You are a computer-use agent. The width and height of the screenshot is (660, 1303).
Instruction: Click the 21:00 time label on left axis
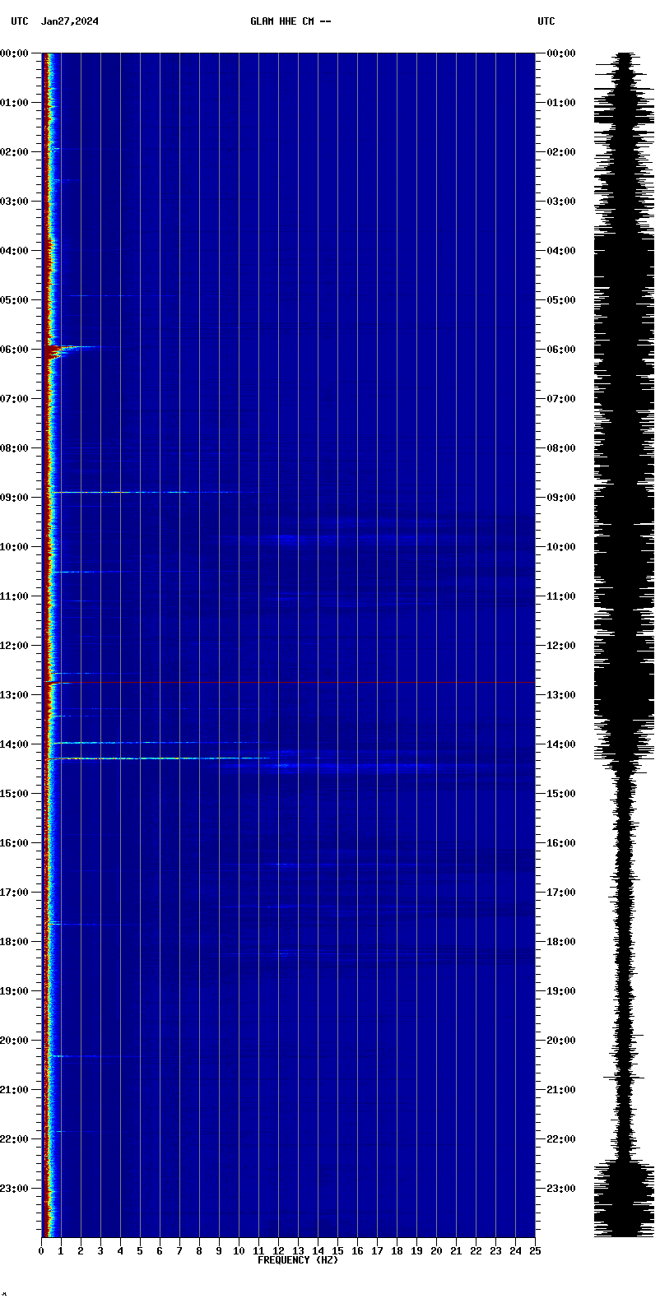pyautogui.click(x=14, y=1090)
